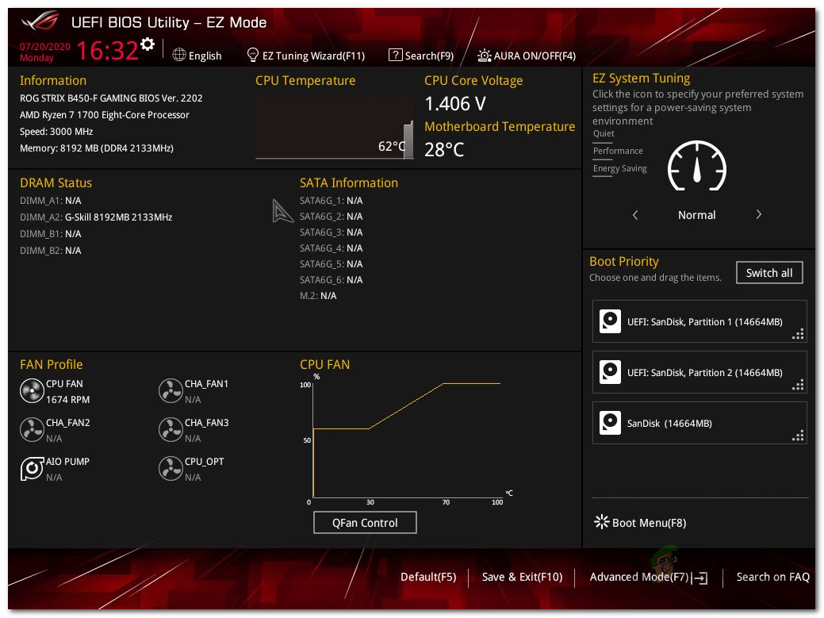Click the CHA_FAN1 fan icon
824x618 pixels.
coord(171,391)
